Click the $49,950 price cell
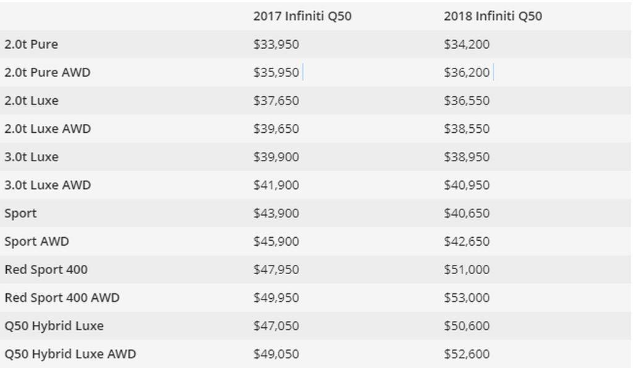 click(276, 298)
